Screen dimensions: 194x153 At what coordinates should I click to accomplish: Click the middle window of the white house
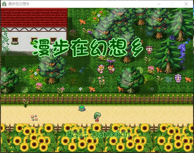[x=34, y=40]
